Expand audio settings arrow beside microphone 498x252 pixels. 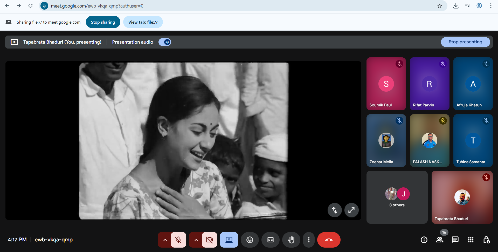click(x=165, y=240)
